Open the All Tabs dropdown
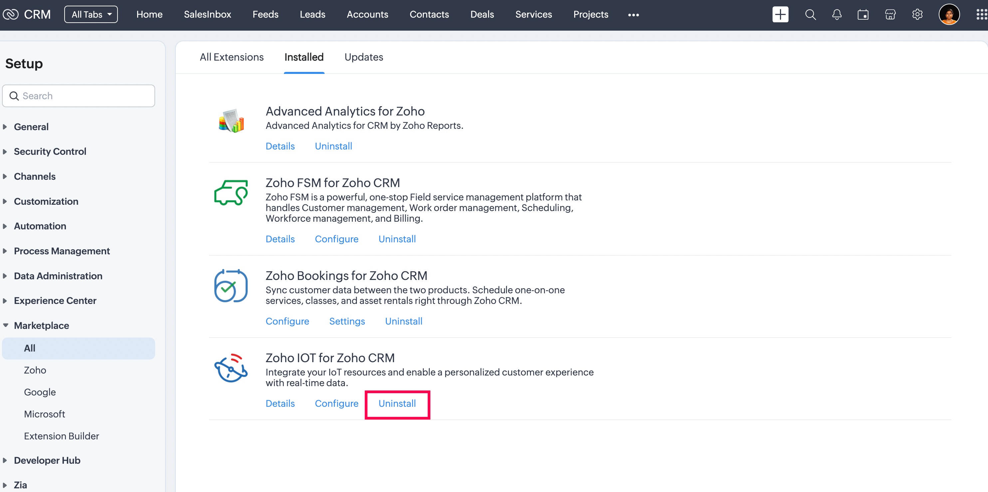 pyautogui.click(x=91, y=15)
